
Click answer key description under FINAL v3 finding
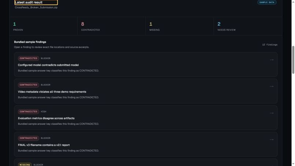pyautogui.click(x=58, y=151)
